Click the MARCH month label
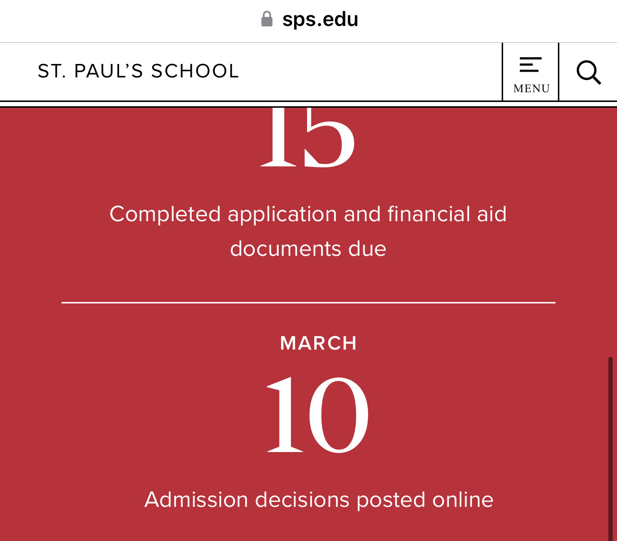 point(318,343)
